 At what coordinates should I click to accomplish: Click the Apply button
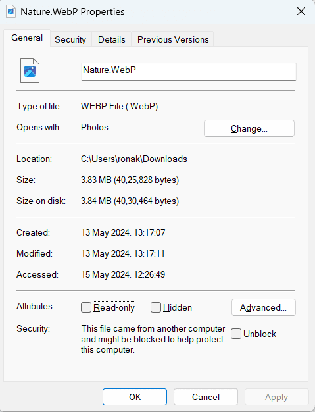pyautogui.click(x=276, y=397)
